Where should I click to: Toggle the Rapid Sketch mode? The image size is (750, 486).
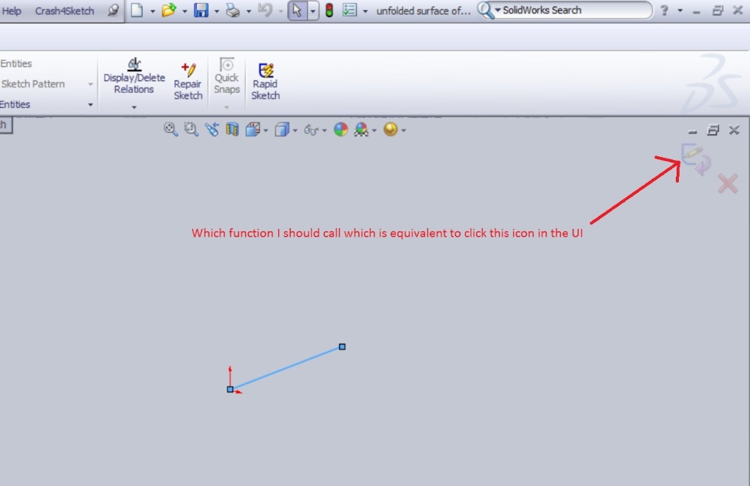coord(266,81)
